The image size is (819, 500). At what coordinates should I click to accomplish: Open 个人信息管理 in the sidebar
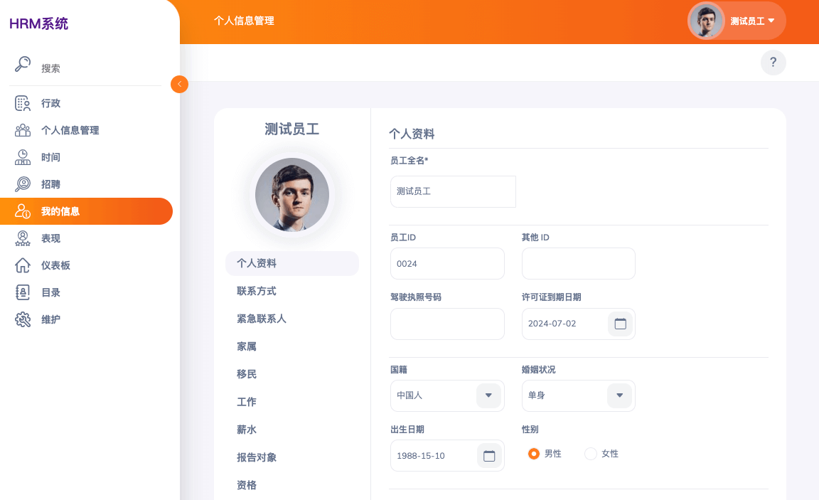(x=70, y=130)
